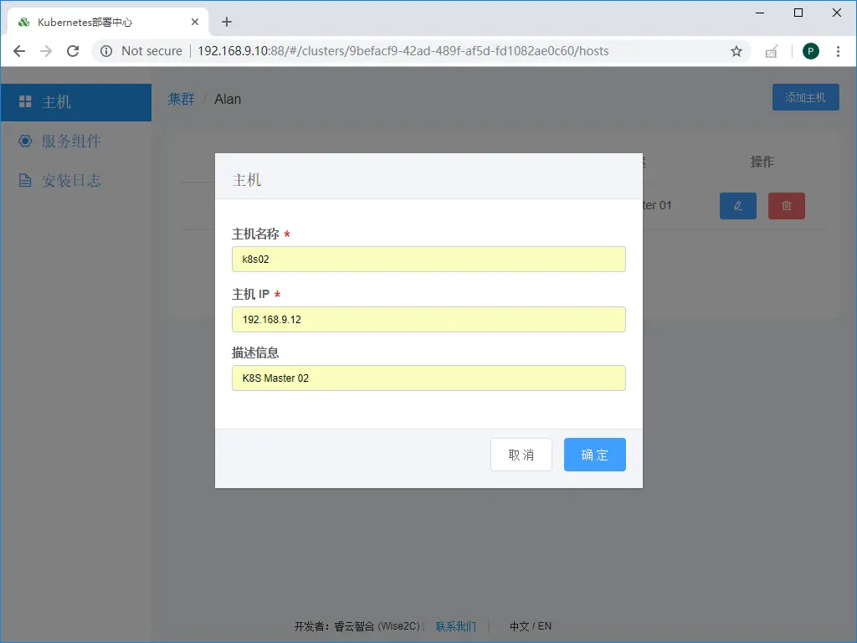Open the 主机 sidebar menu item
This screenshot has width=857, height=643.
pos(76,102)
